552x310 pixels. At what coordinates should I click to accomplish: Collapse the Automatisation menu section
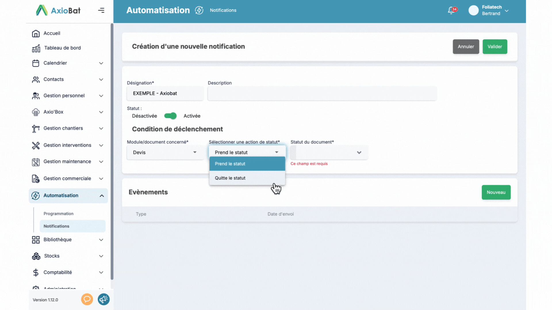point(101,196)
